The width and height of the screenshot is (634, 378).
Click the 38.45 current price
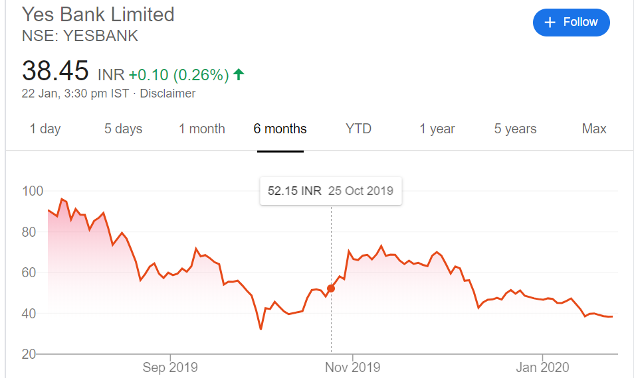pos(55,70)
